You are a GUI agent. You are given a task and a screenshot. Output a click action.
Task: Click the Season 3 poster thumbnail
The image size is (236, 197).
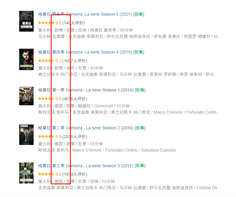26,173
